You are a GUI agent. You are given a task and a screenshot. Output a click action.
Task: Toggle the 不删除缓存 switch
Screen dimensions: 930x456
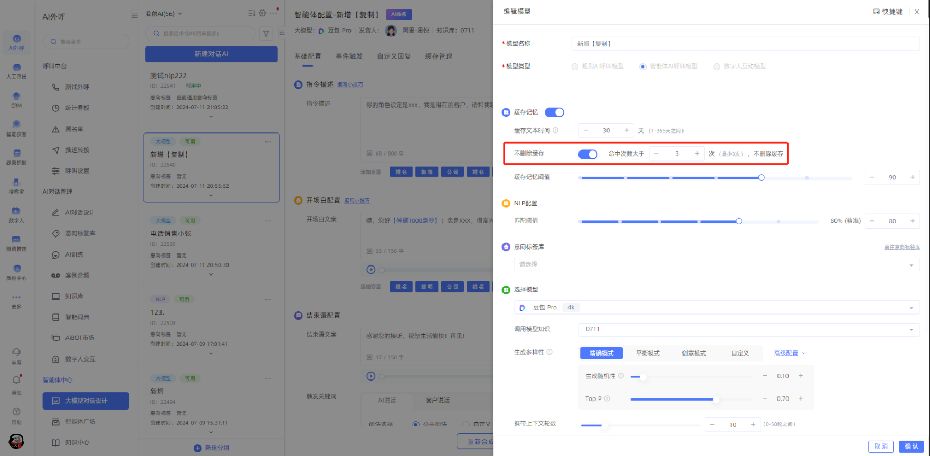[x=587, y=154]
